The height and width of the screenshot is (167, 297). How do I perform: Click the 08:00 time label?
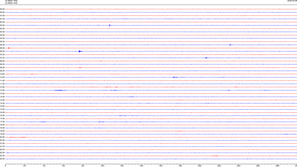point(2,61)
